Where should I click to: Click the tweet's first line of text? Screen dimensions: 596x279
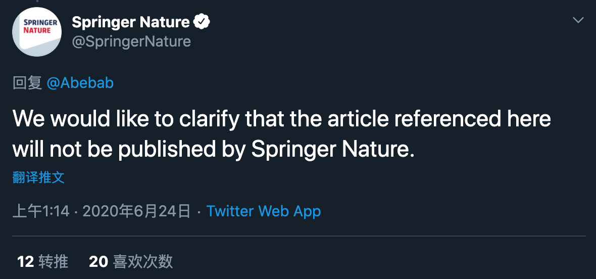point(282,119)
